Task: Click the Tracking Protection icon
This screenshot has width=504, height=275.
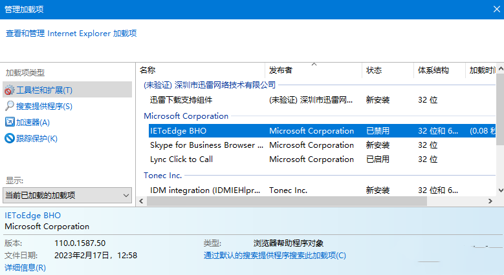Action: pyautogui.click(x=9, y=138)
